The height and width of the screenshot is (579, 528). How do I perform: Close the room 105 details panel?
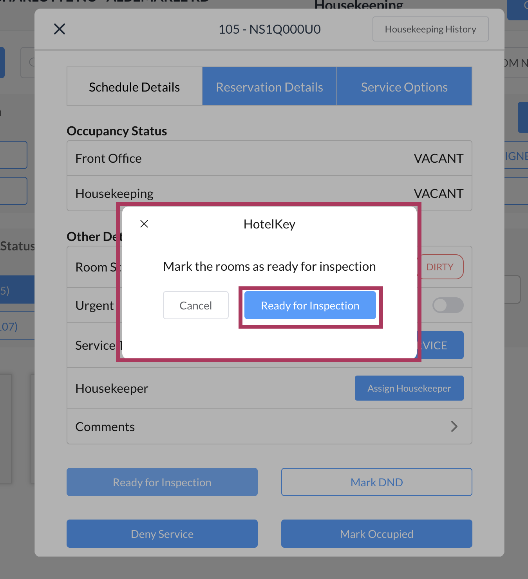[60, 29]
